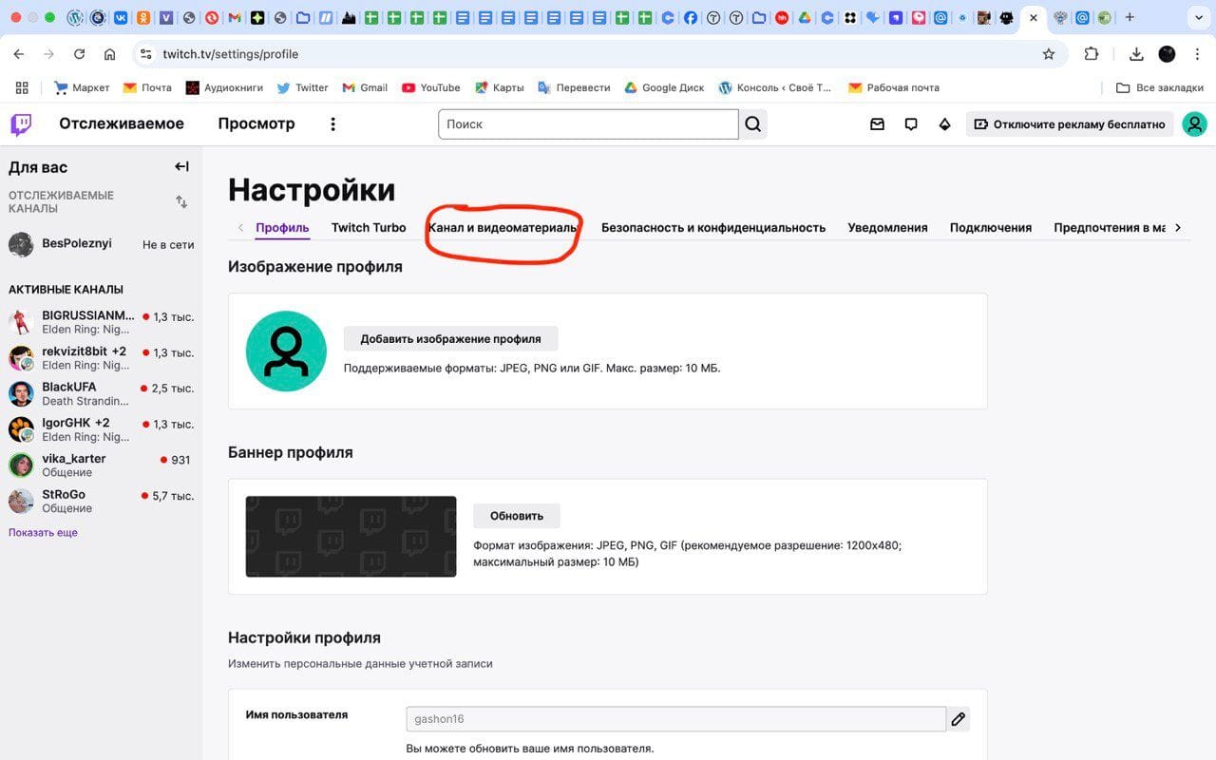The image size is (1216, 760).
Task: Collapse the Для вас sidebar
Action: point(181,167)
